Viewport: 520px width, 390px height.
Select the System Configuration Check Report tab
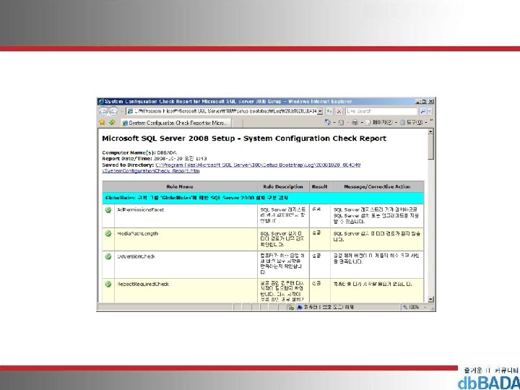click(175, 123)
